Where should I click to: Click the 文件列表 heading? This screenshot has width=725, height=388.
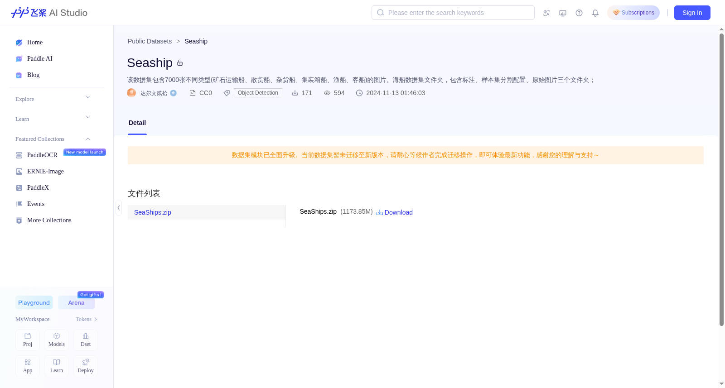pyautogui.click(x=144, y=193)
